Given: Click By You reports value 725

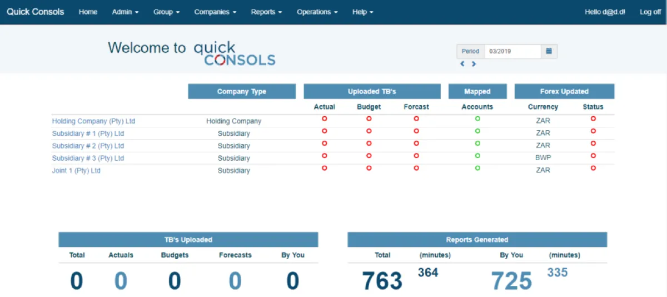Looking at the screenshot, I should point(511,281).
